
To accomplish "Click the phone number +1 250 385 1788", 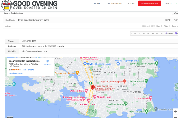I will point(29,41).
